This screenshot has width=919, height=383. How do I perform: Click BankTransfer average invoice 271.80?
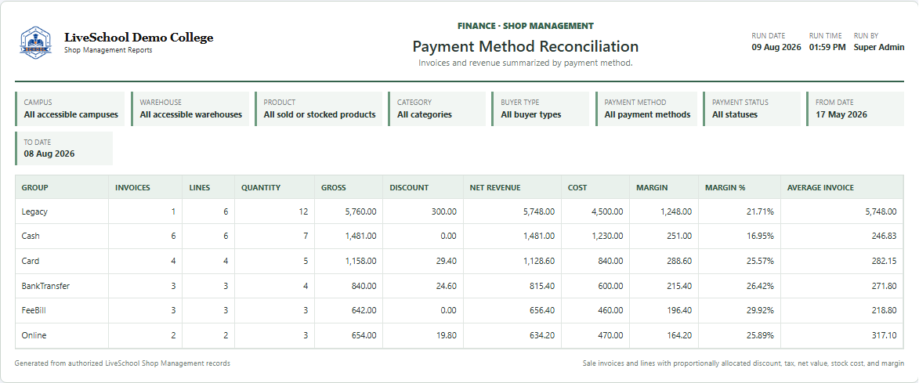click(x=884, y=286)
